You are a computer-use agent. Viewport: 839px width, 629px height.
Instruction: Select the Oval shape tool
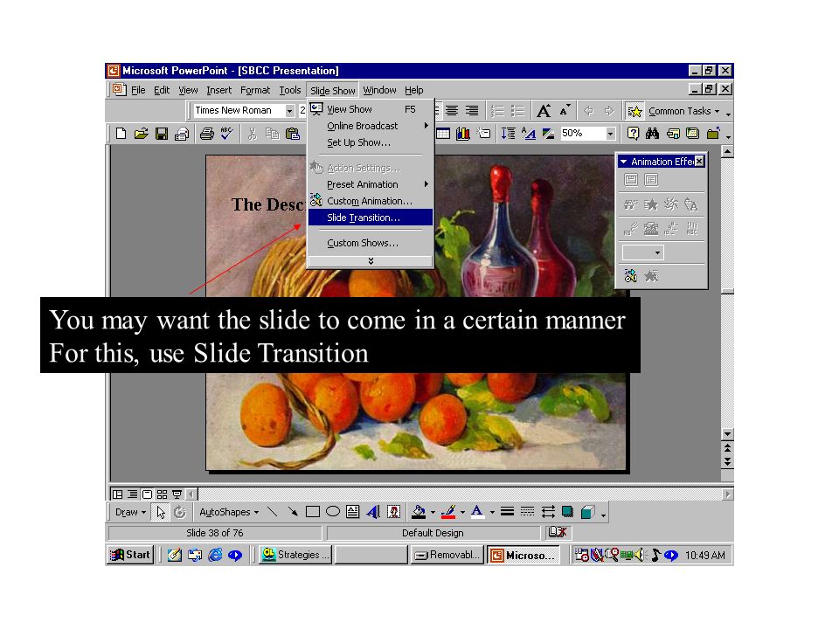click(333, 513)
